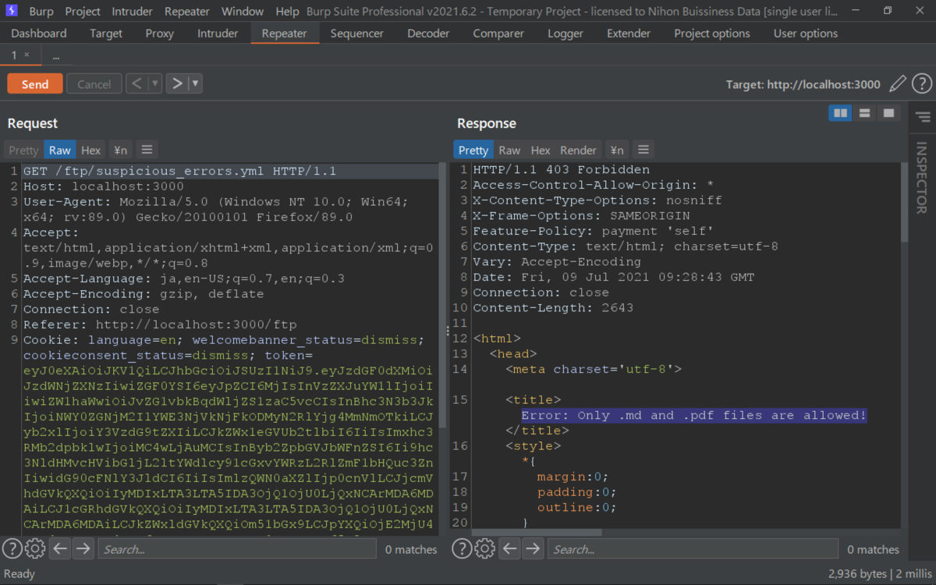936x585 pixels.
Task: Go to previous response search match
Action: click(510, 548)
